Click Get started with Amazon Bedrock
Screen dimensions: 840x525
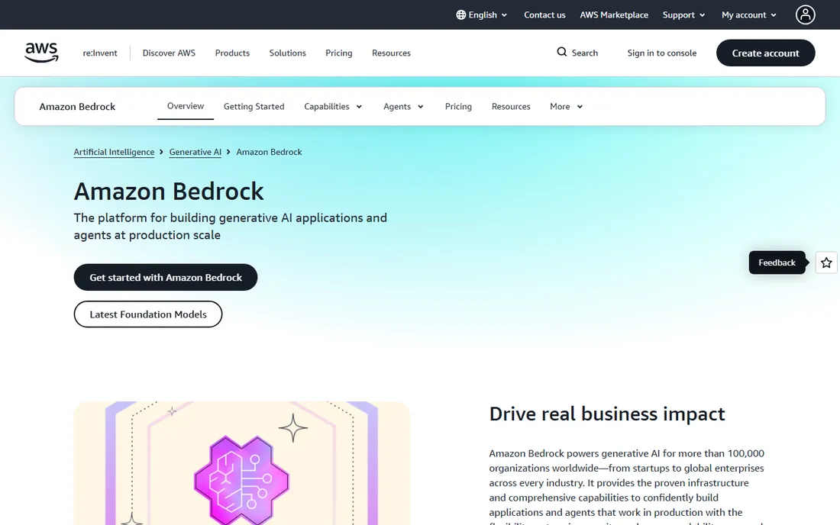click(166, 277)
